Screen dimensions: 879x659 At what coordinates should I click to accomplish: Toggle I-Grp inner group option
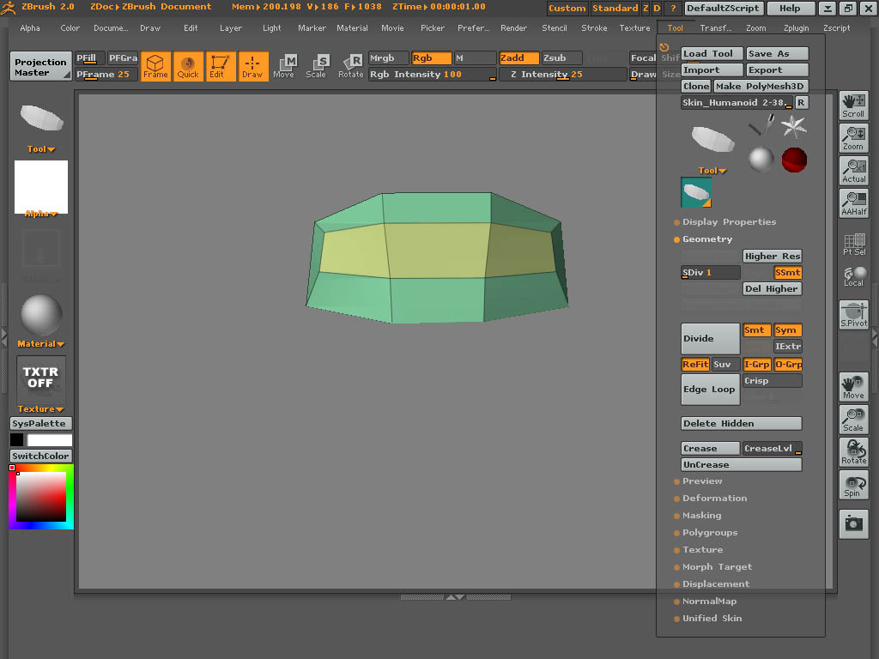coord(756,364)
